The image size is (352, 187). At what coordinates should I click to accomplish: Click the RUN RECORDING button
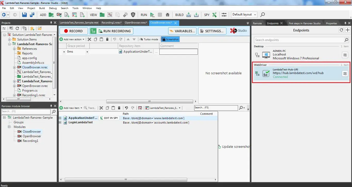click(111, 31)
